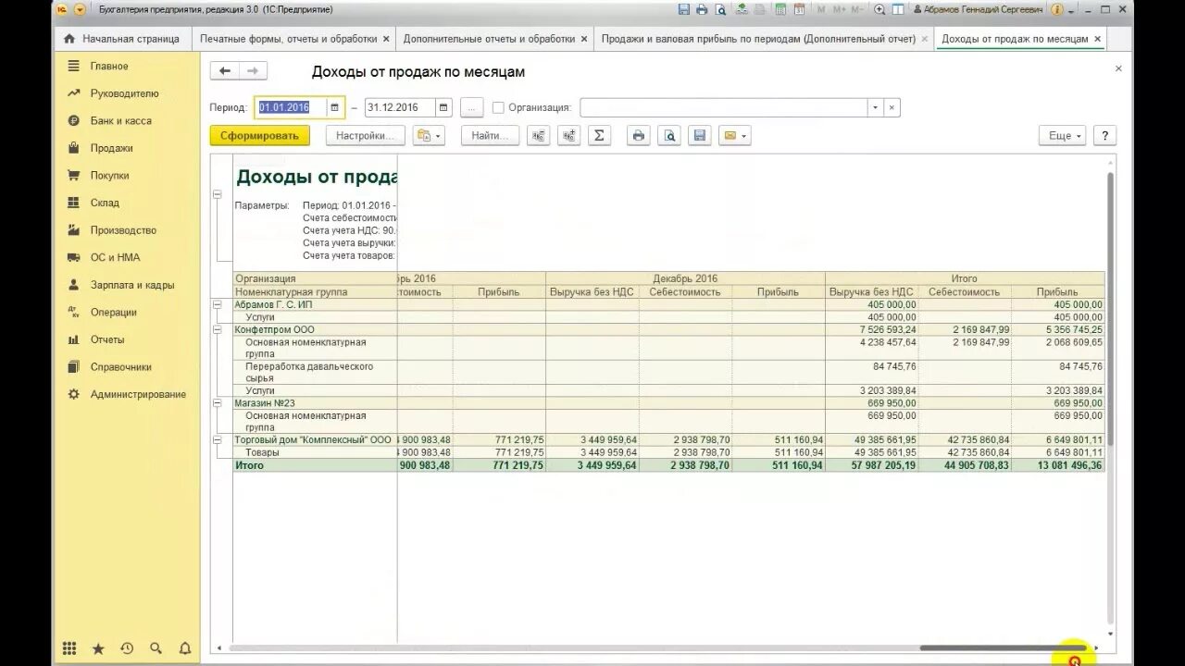Open main menu dropdown beside the 1C logo
Image resolution: width=1185 pixels, height=666 pixels.
click(x=80, y=9)
